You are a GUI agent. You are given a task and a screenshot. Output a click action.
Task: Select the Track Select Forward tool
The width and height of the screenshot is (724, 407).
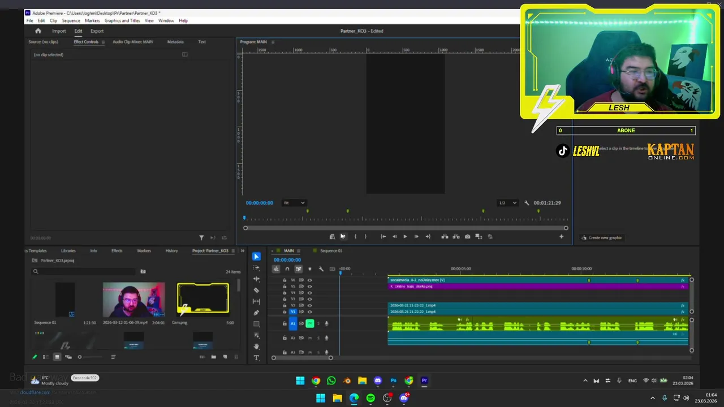click(x=256, y=268)
